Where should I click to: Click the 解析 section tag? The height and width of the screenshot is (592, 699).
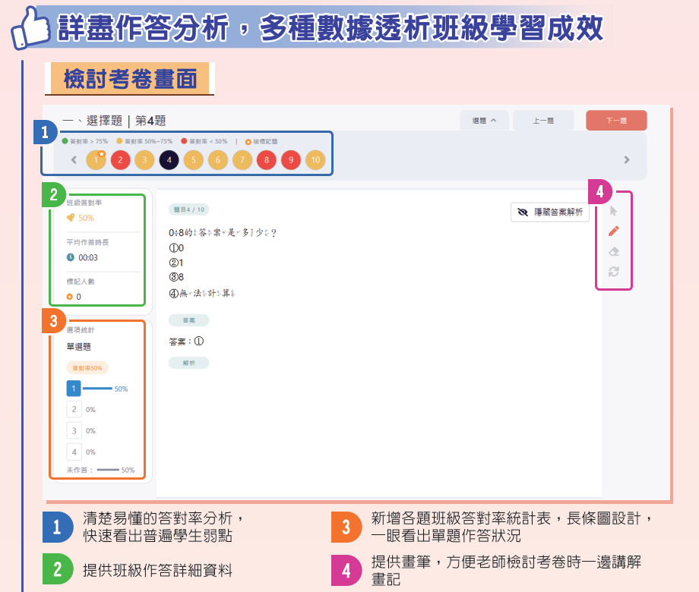tap(188, 363)
